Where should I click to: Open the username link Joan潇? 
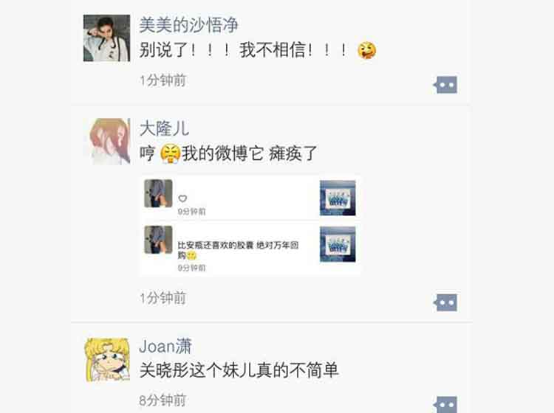tap(165, 346)
